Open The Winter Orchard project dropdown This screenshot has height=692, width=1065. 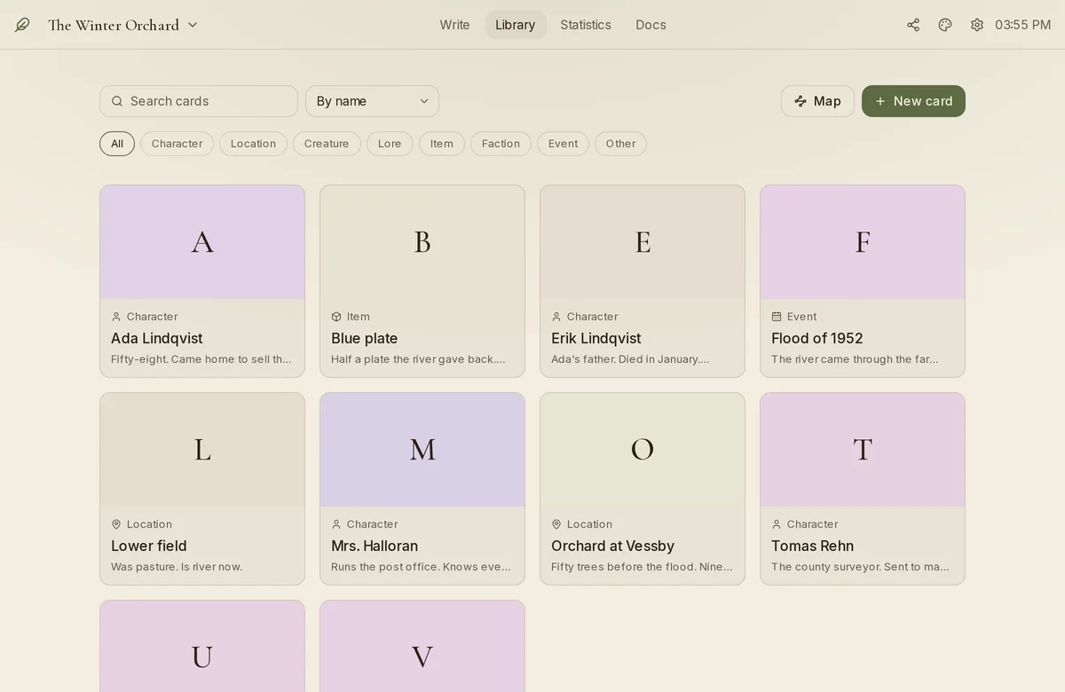(123, 25)
